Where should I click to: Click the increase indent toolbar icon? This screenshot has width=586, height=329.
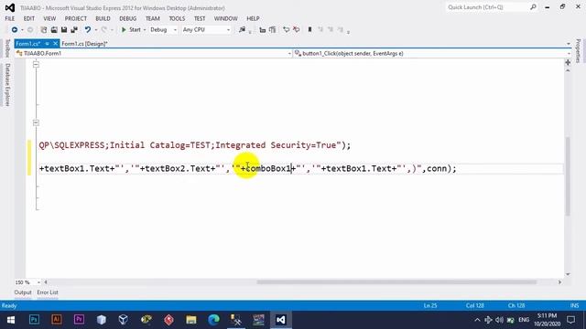click(x=273, y=29)
